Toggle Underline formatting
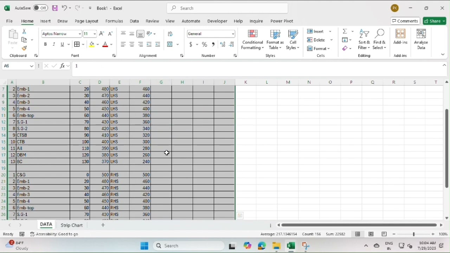Screen dimensions: 450x253 click(x=62, y=44)
